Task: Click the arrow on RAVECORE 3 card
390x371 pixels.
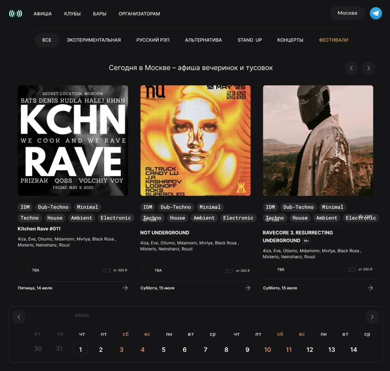Action: pos(370,288)
